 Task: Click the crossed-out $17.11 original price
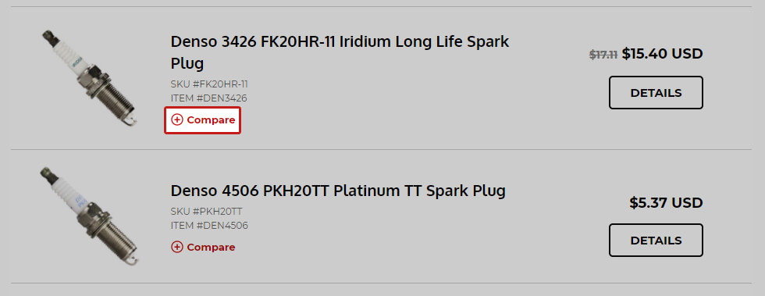coord(604,55)
